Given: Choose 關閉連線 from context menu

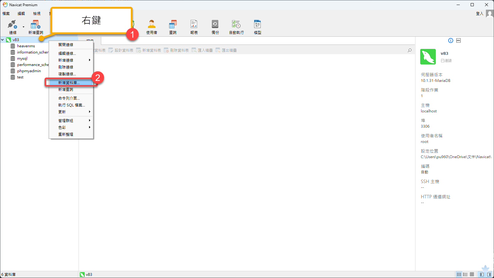Looking at the screenshot, I should pos(71,45).
